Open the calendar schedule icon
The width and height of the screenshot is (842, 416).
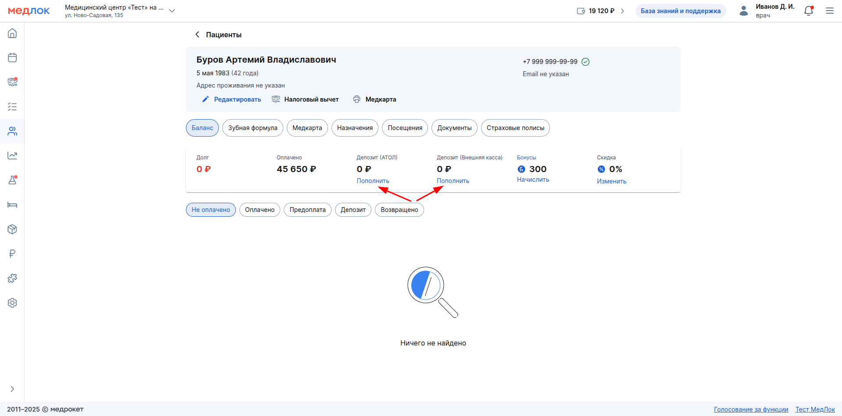coord(12,58)
